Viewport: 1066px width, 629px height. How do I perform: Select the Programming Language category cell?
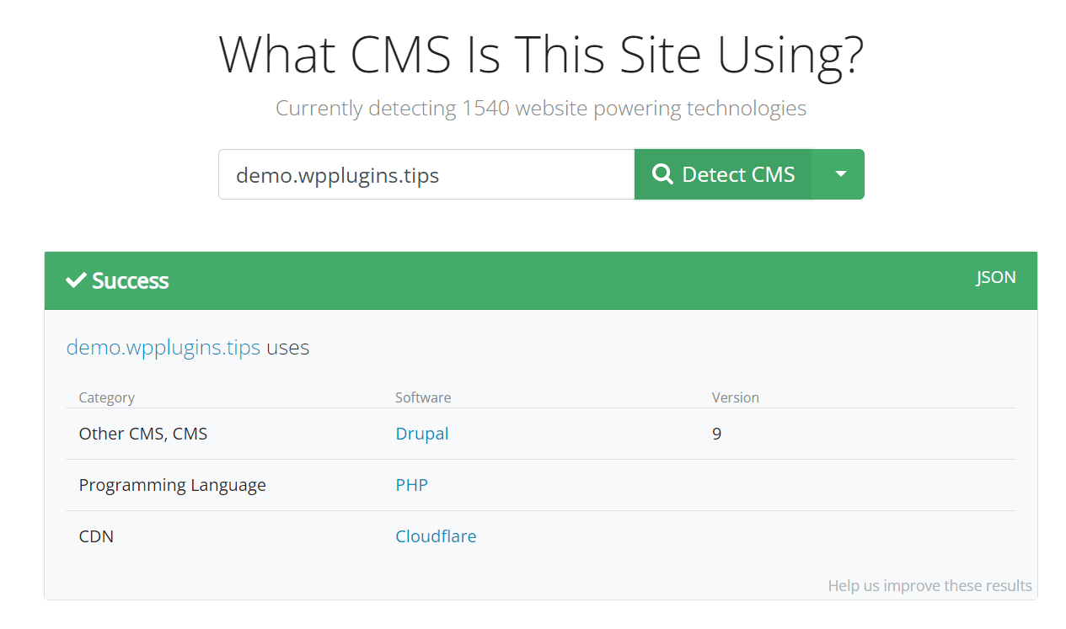coord(172,485)
